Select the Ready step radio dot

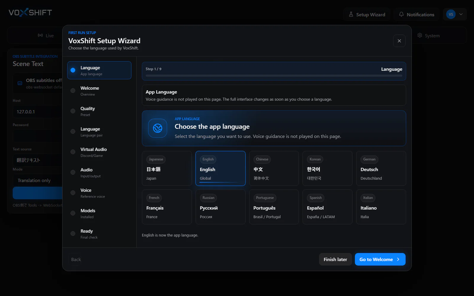click(x=73, y=234)
